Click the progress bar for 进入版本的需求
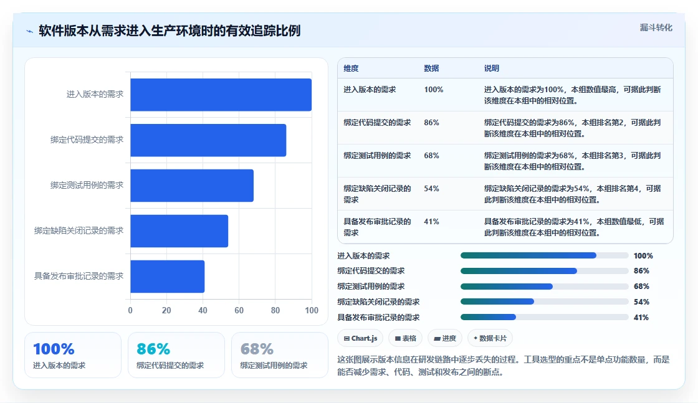 click(545, 255)
